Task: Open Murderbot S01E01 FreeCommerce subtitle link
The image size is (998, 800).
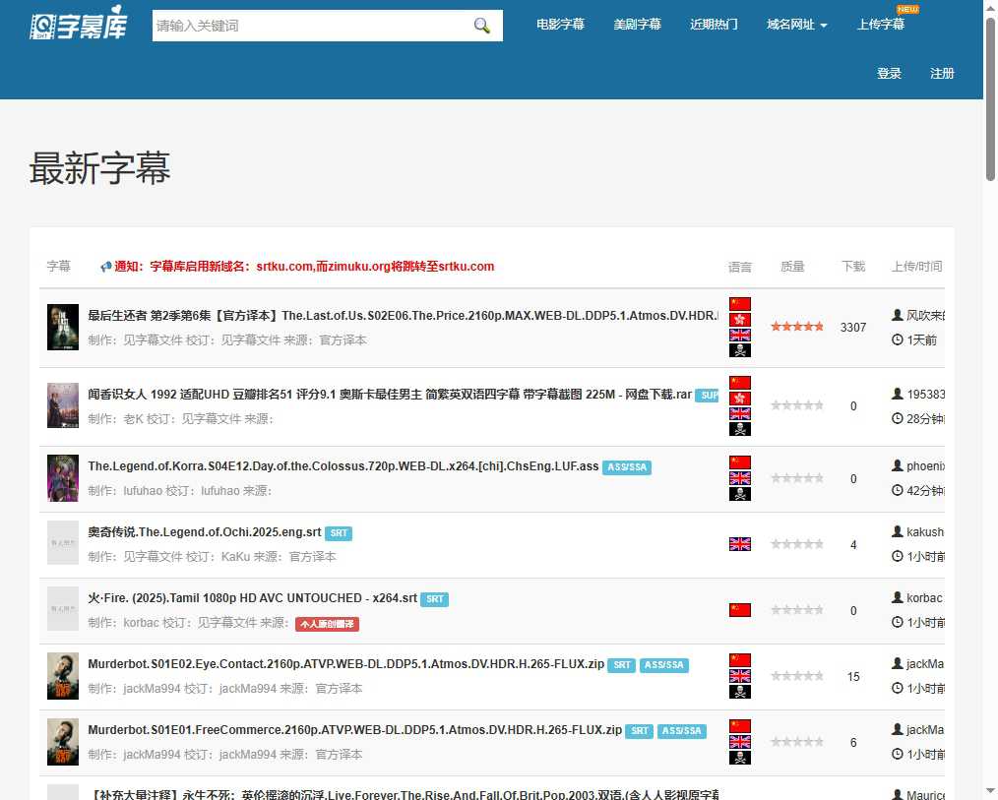Action: tap(354, 730)
